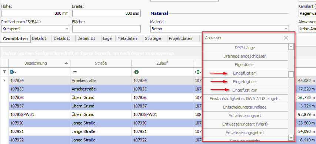Viewport: 316px width, 144px height.
Task: Switch to the Details I tab
Action: (x=41, y=38)
